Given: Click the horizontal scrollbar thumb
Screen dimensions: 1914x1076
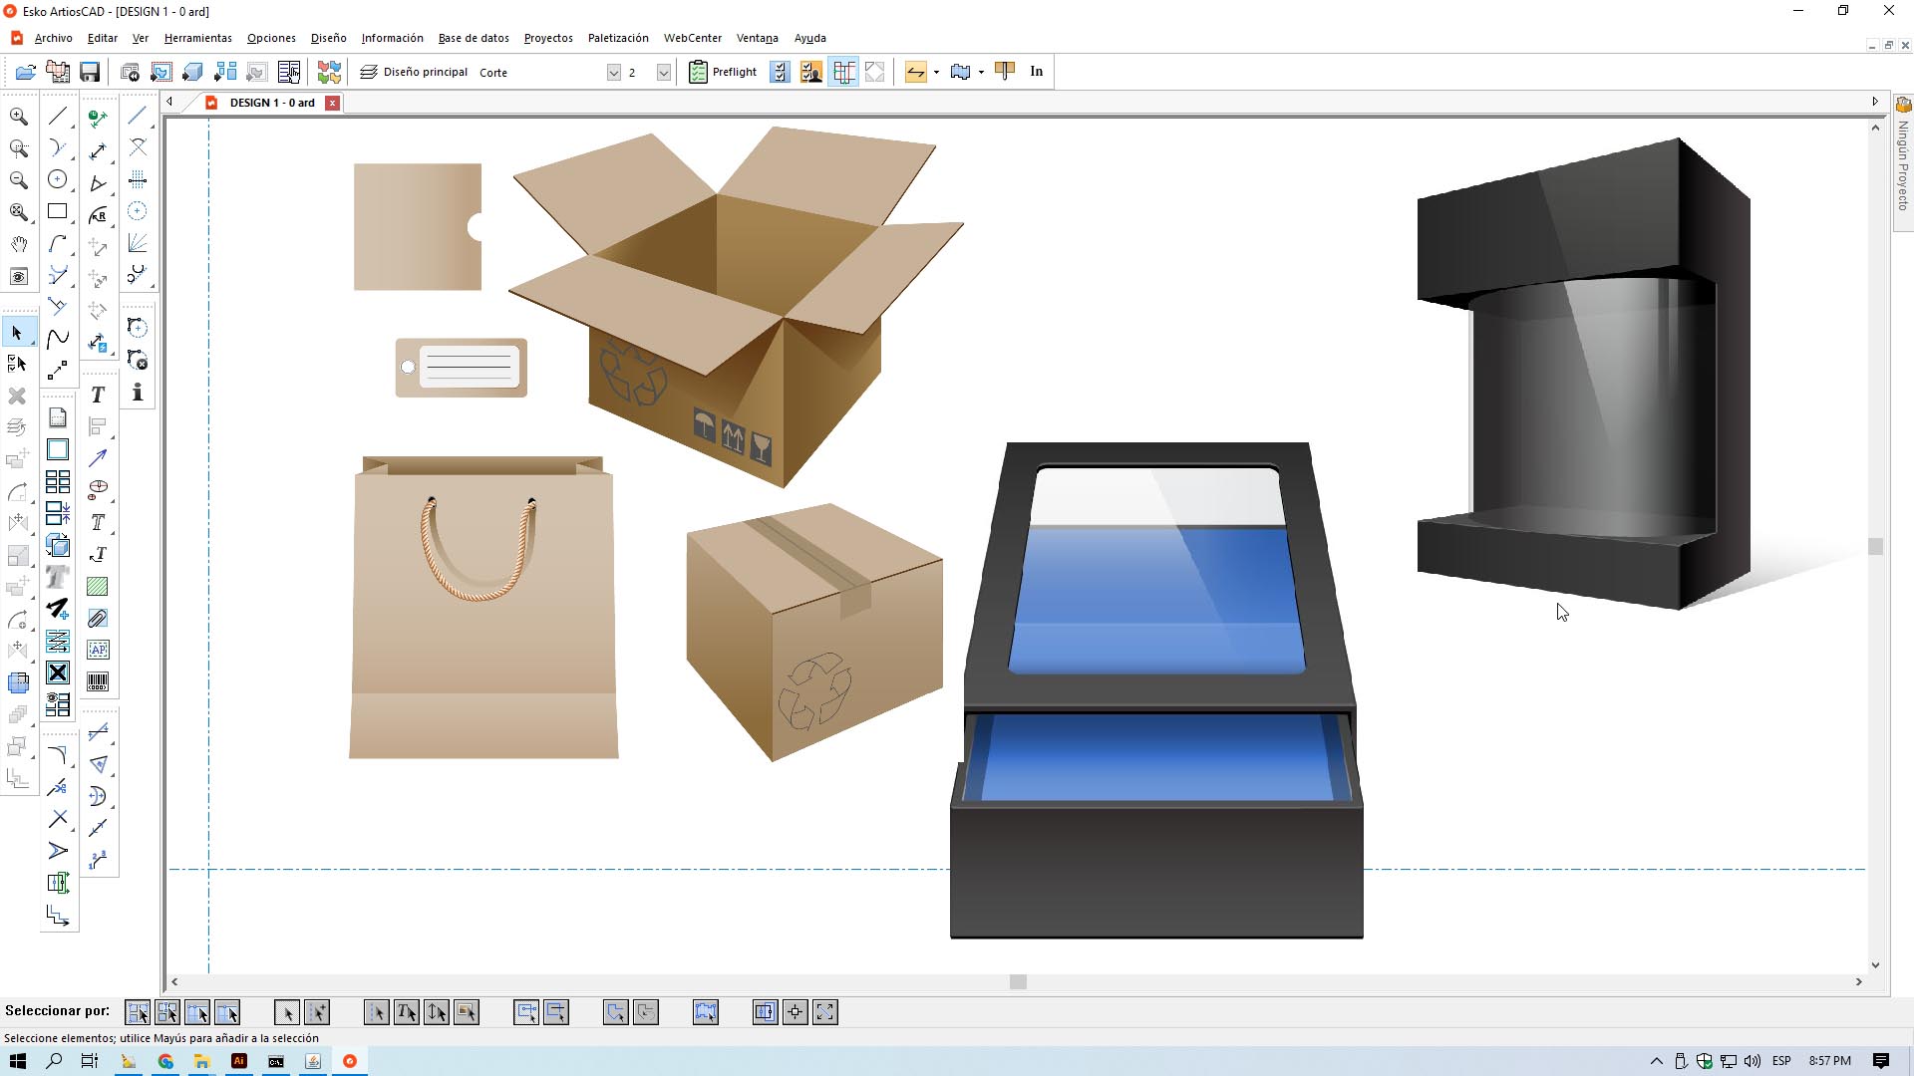Looking at the screenshot, I should click(x=1018, y=982).
